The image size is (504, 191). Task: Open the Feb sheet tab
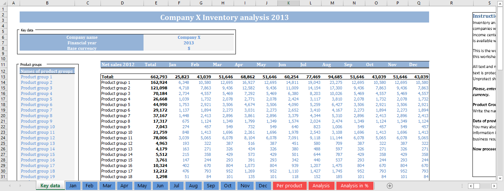pyautogui.click(x=89, y=186)
